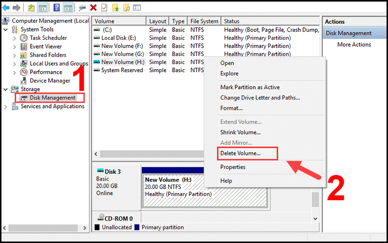The width and height of the screenshot is (388, 243).
Task: Click the blue Help question-mark icon
Action: 56,8
